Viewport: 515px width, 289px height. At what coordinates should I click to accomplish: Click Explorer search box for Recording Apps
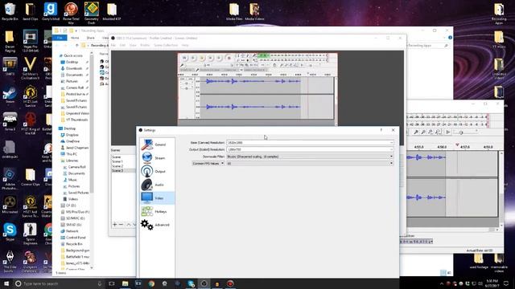point(427,45)
